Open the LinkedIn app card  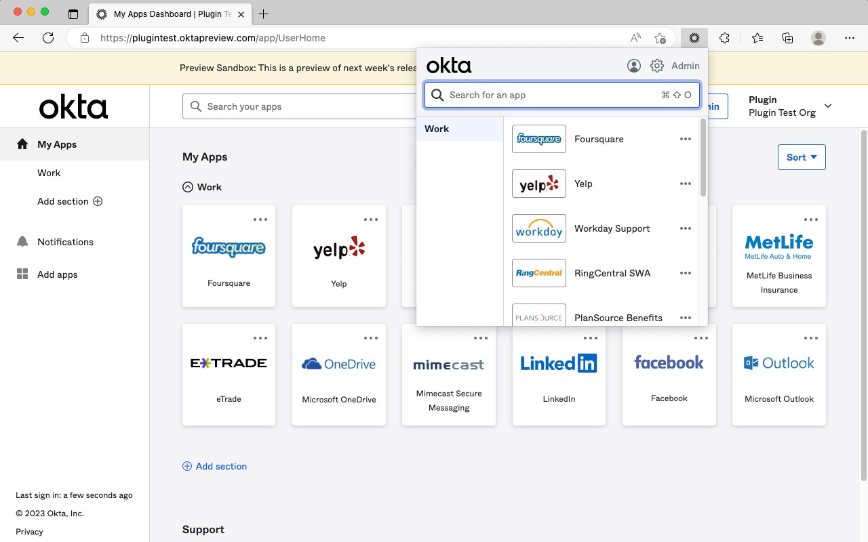click(559, 375)
